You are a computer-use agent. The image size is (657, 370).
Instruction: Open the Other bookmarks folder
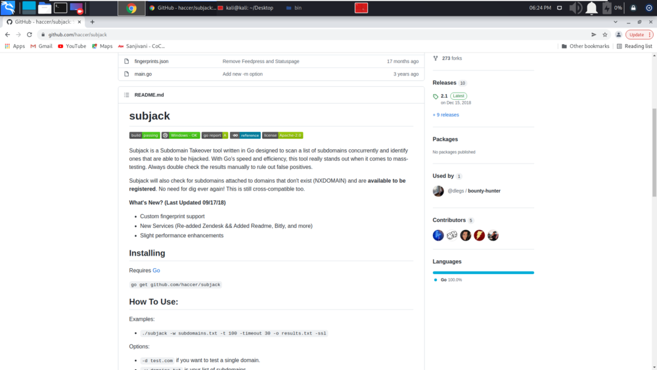(x=585, y=46)
